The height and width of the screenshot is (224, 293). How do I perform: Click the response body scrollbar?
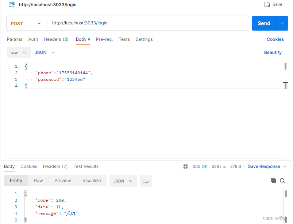[286, 207]
